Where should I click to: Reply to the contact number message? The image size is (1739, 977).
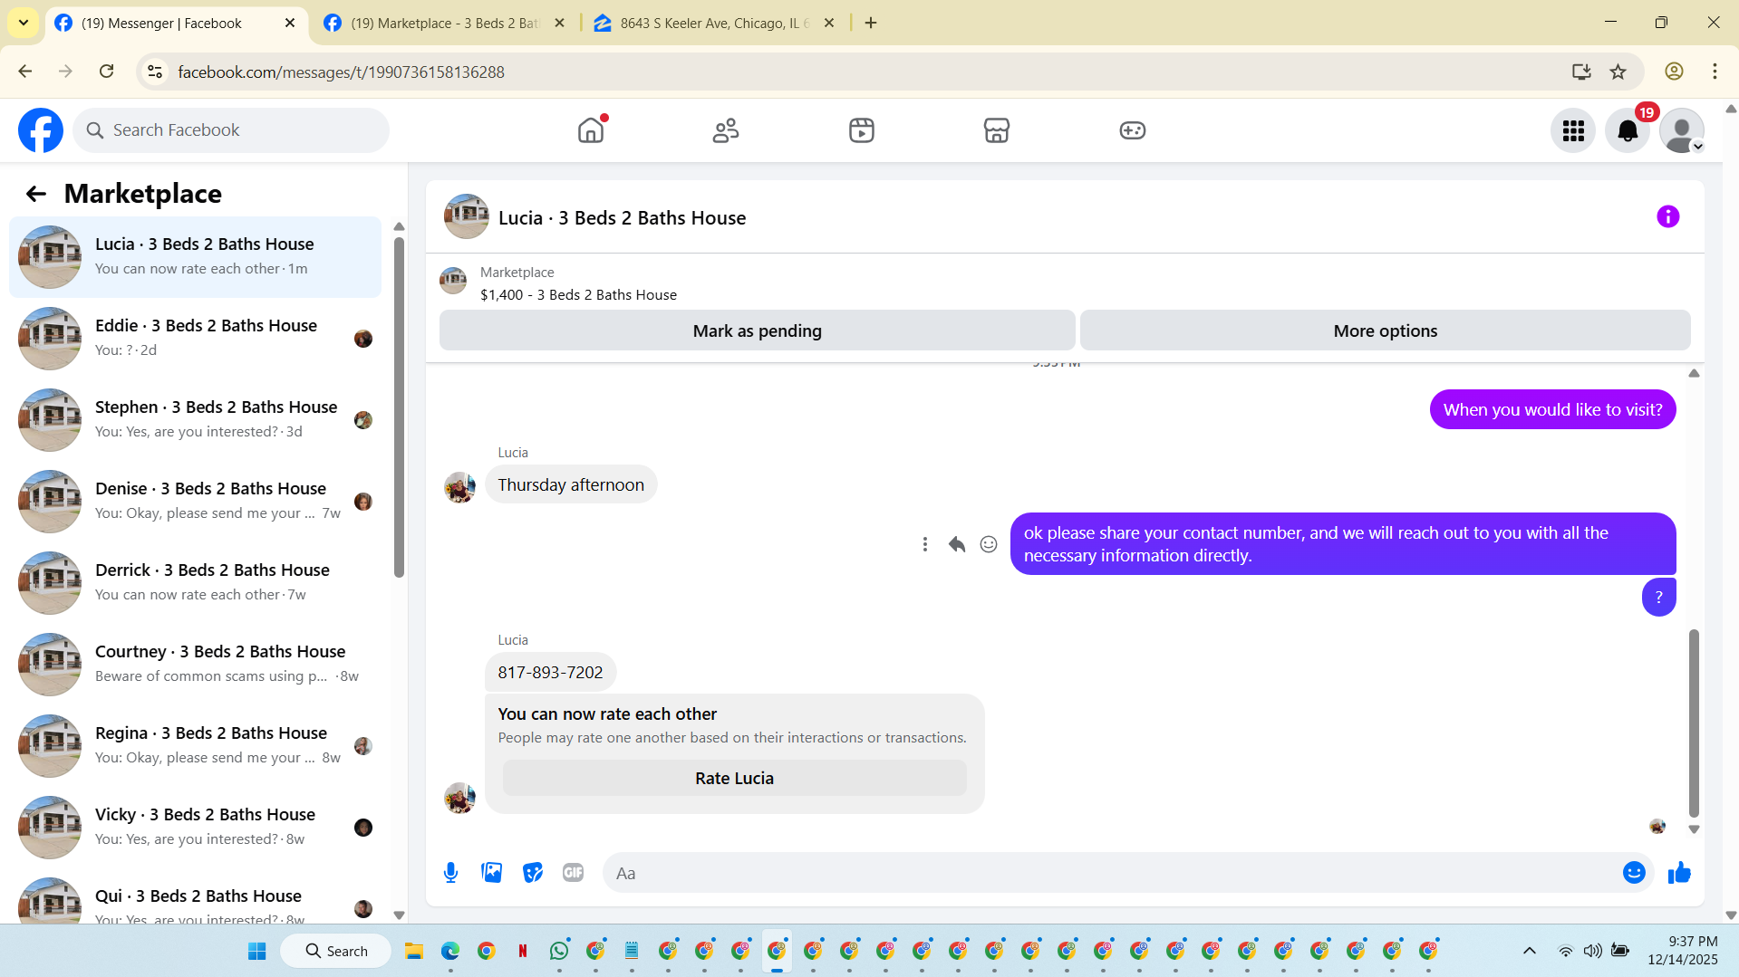pos(957,544)
